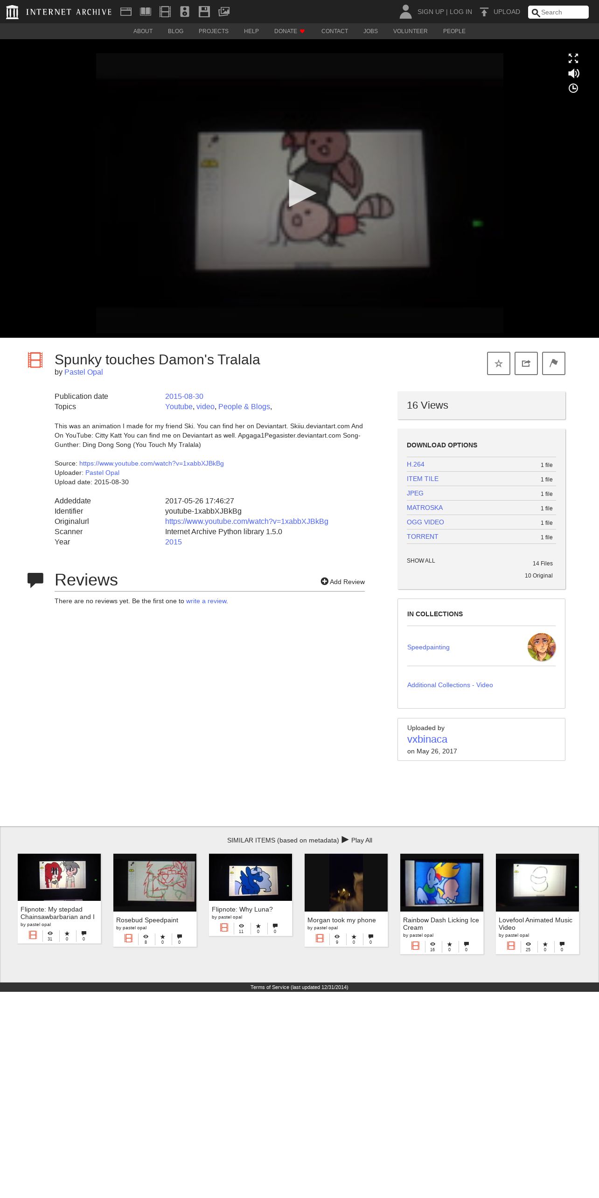The height and width of the screenshot is (1198, 599).
Task: Open Additional Collections - Video link
Action: (x=450, y=685)
